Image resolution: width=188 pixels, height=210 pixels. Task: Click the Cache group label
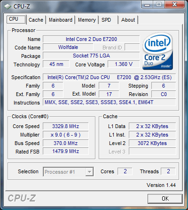110,116
